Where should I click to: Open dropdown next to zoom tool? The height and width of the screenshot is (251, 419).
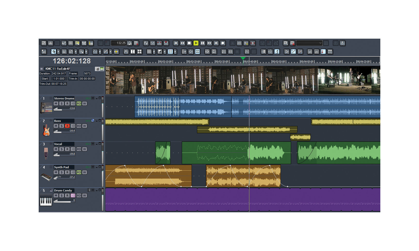tap(86, 52)
